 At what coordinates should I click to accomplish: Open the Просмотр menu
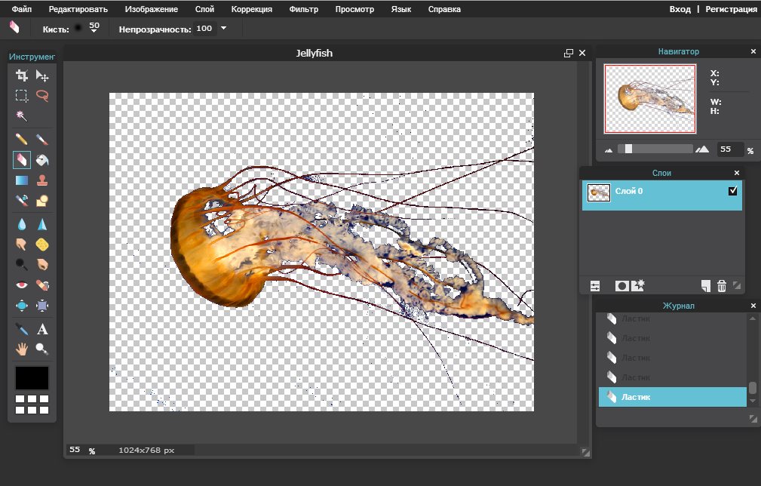click(354, 9)
